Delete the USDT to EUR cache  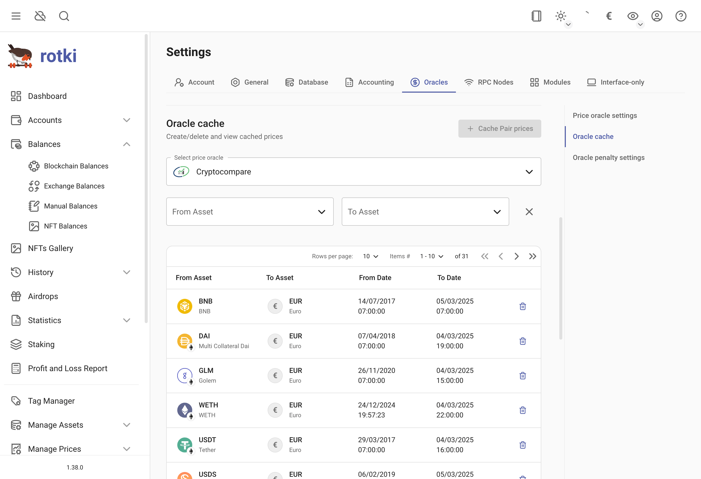click(523, 445)
